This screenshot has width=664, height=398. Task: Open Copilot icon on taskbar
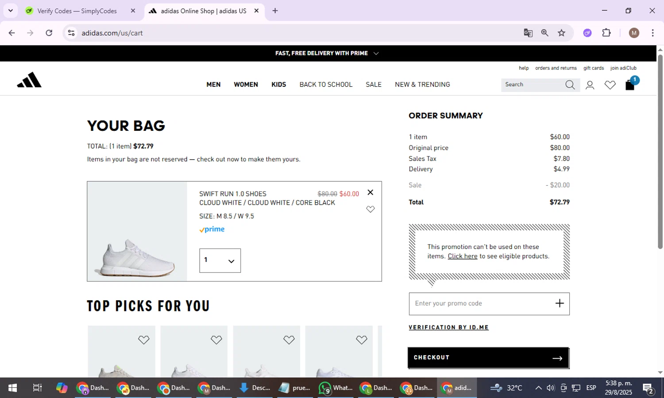pos(62,388)
